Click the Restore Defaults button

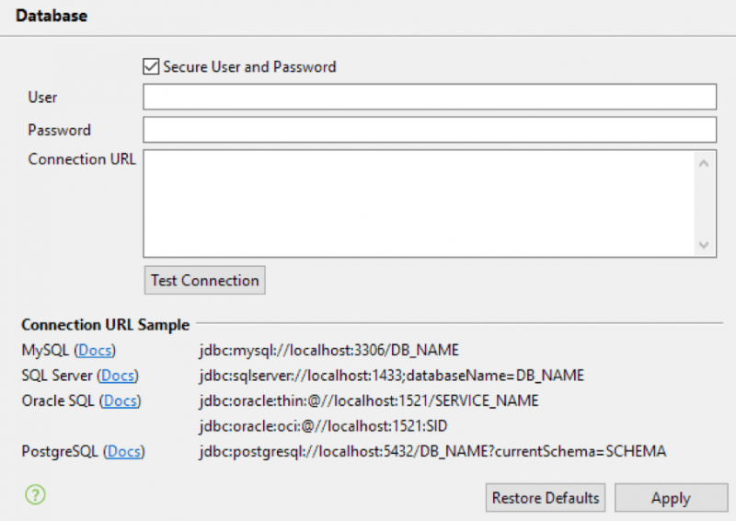pos(546,498)
